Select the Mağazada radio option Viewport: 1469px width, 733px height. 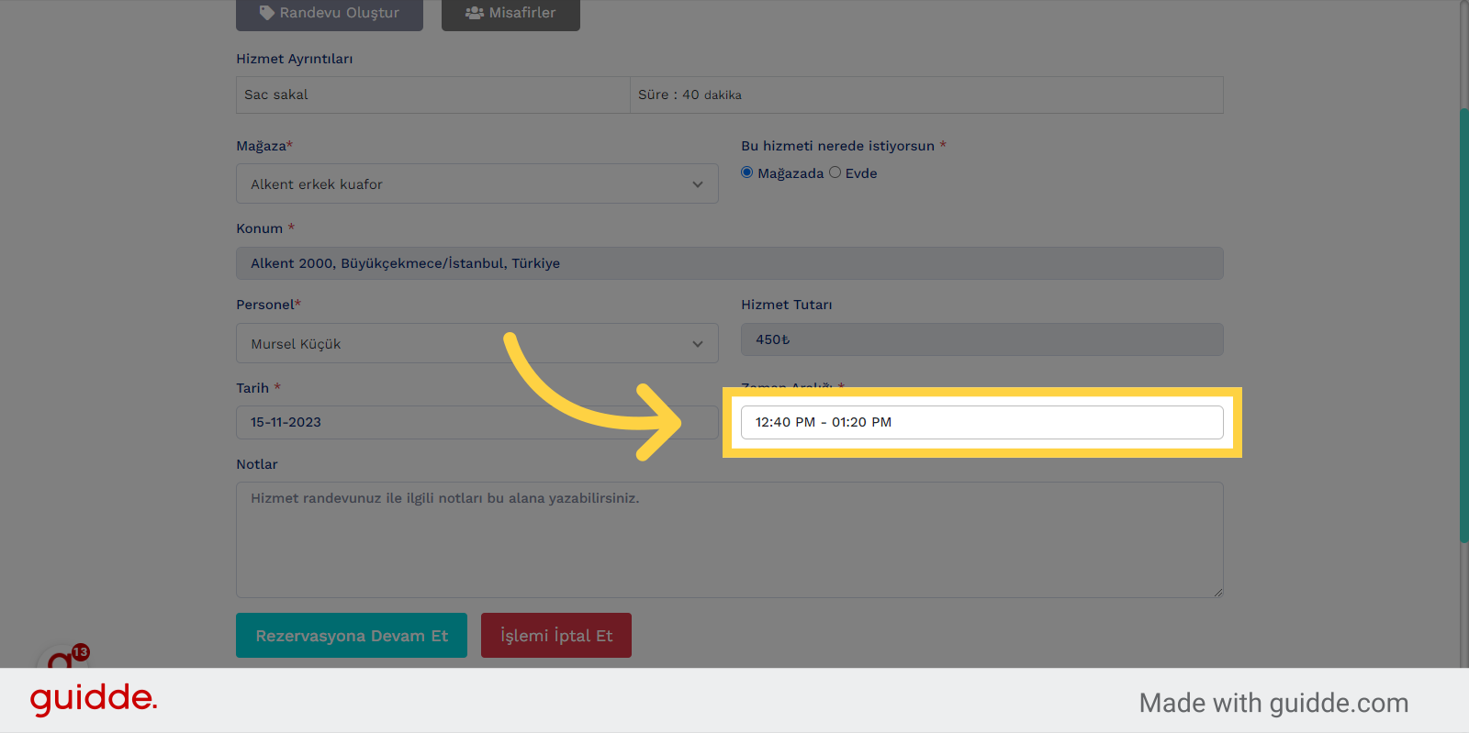coord(747,172)
